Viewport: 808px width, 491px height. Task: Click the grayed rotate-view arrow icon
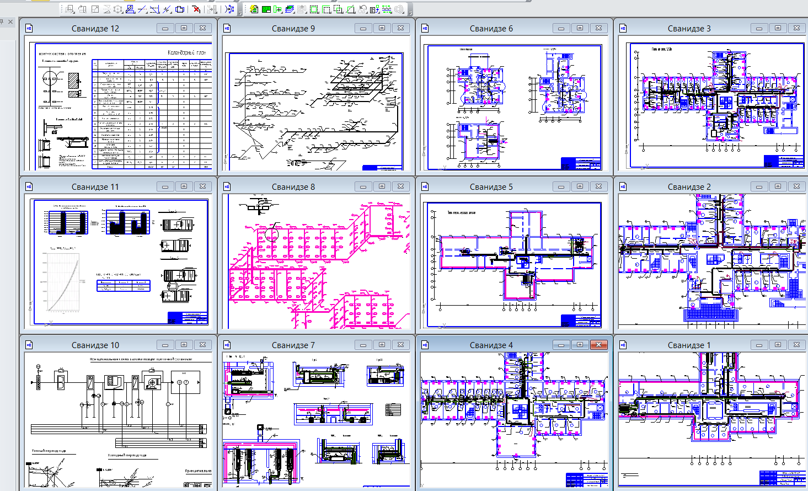coord(362,9)
